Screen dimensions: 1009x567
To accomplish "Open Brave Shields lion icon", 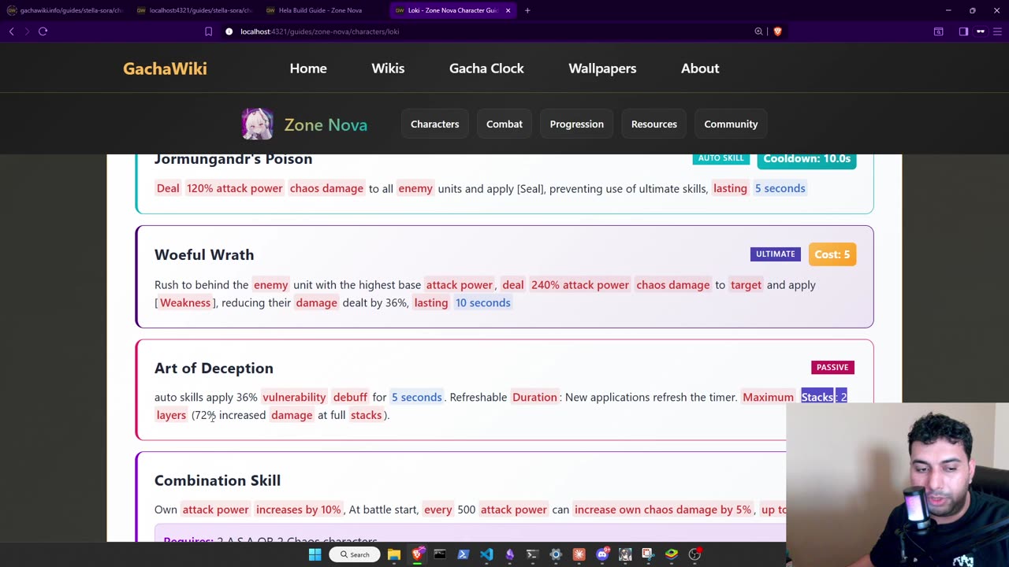I will (777, 31).
